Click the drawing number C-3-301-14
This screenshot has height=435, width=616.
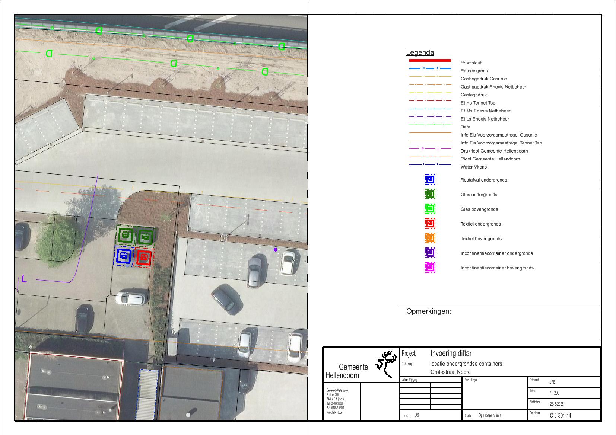[560, 416]
